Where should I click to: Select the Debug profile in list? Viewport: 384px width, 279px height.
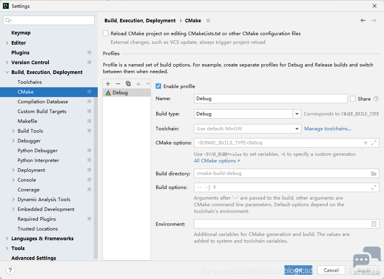coord(127,93)
